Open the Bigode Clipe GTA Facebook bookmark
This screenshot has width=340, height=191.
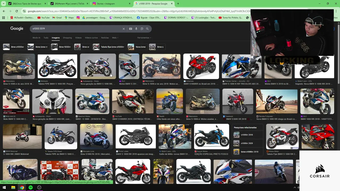[x=149, y=18]
